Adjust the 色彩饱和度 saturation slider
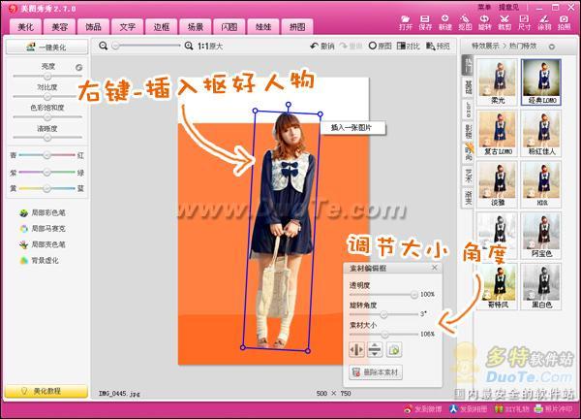Screen dimensions: 581x419 (47, 117)
